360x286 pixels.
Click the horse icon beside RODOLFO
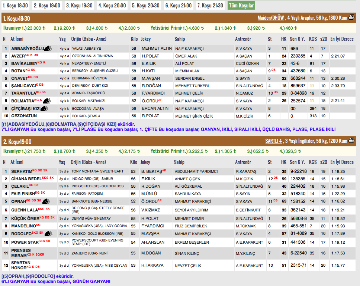(x=48, y=233)
